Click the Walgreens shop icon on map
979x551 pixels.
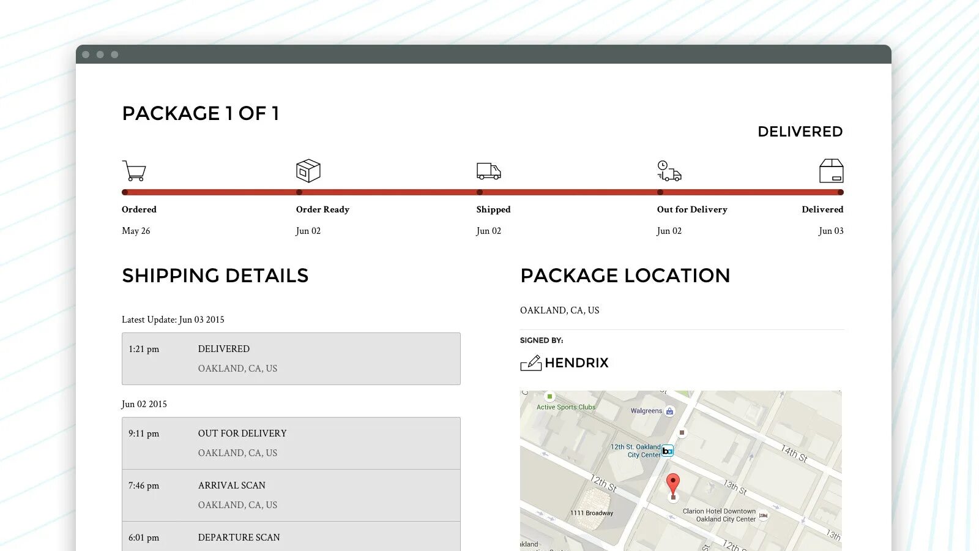point(669,411)
